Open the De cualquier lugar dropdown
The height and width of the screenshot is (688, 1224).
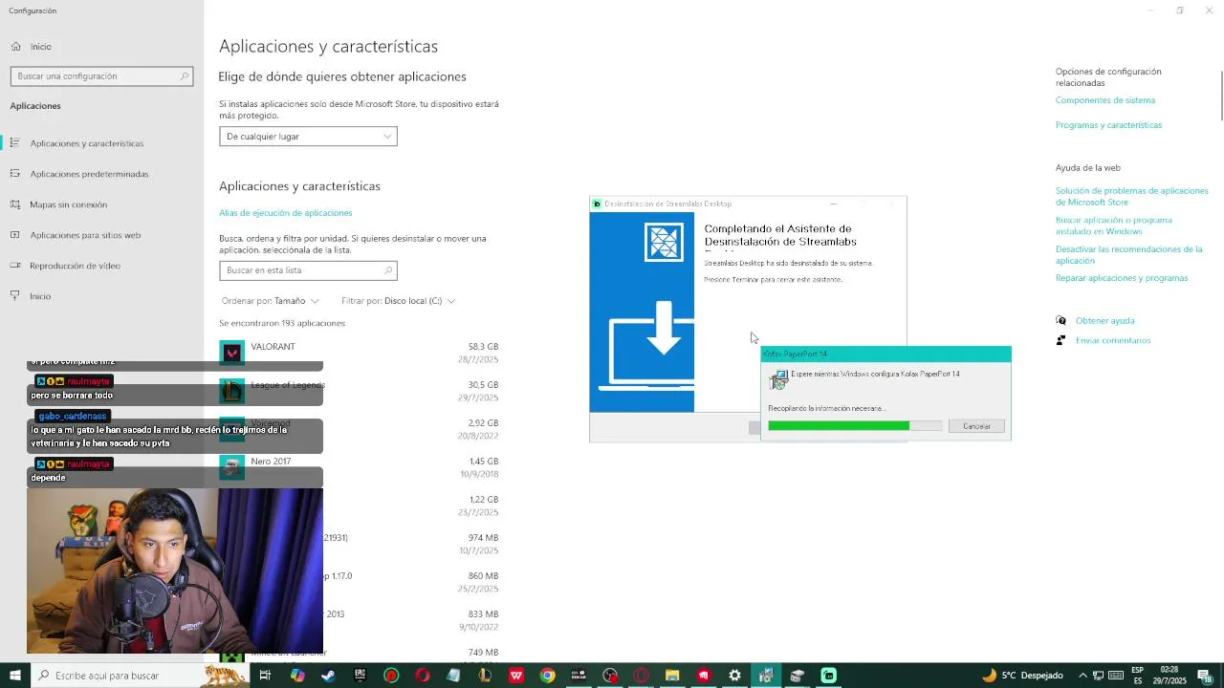(308, 137)
